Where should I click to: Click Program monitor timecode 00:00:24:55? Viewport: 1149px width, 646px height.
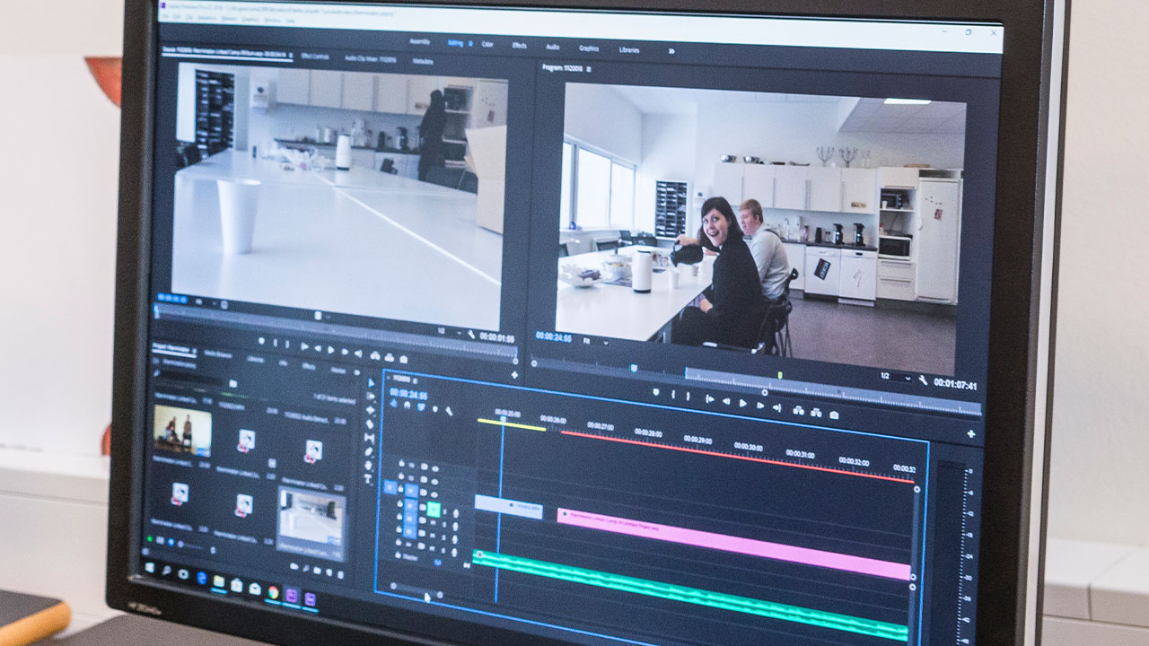pyautogui.click(x=554, y=336)
